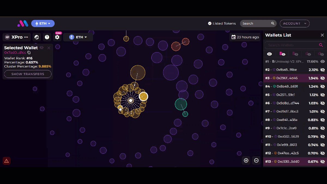Click the '23 hours ago' snapshot time text
Screen dimensions: 327x184
coord(248,37)
